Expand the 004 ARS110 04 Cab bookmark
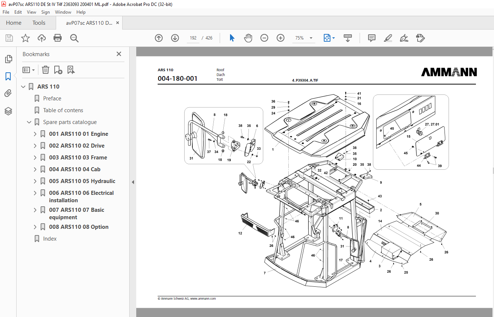The width and height of the screenshot is (494, 317). coord(35,169)
